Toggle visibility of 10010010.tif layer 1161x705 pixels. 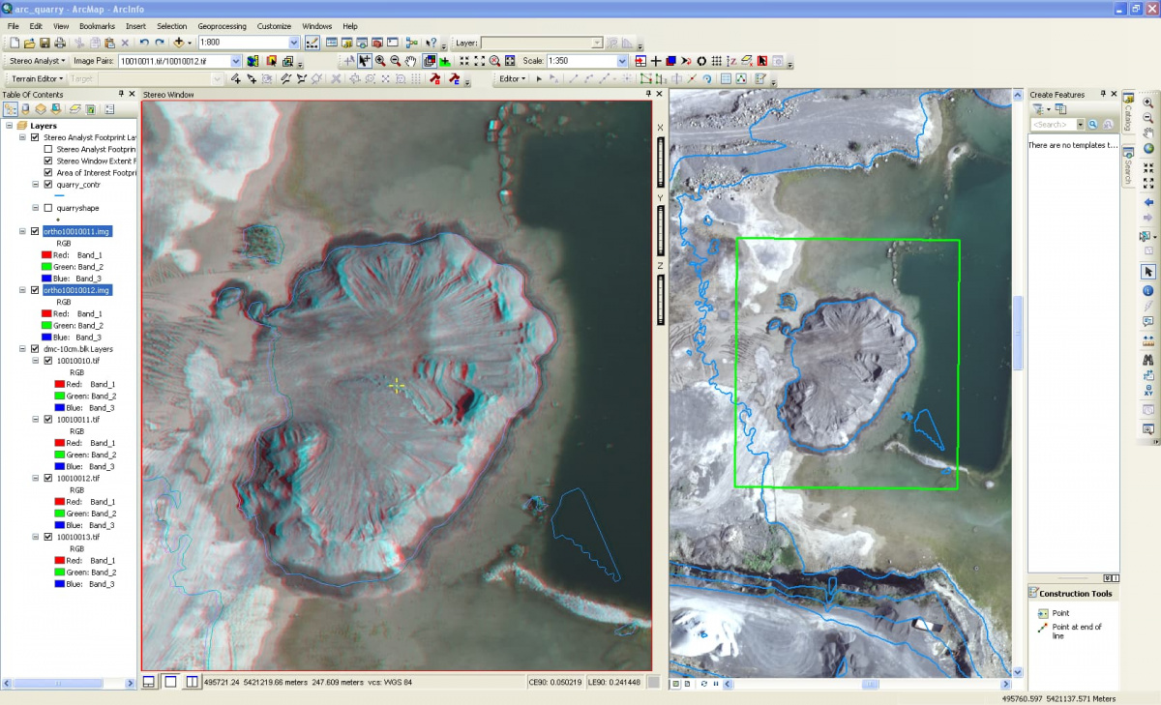(x=48, y=361)
